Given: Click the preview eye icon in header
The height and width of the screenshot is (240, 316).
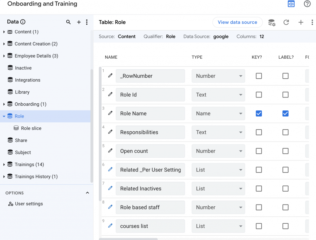Looking at the screenshot, I should (291, 4).
